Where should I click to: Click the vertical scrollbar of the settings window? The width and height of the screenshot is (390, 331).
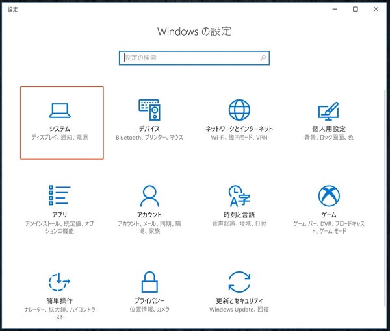click(x=385, y=199)
